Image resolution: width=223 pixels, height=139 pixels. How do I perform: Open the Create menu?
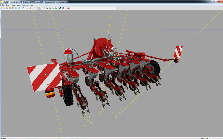coord(13,5)
